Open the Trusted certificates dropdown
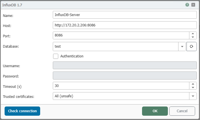This screenshot has width=200, height=120. [x=193, y=96]
